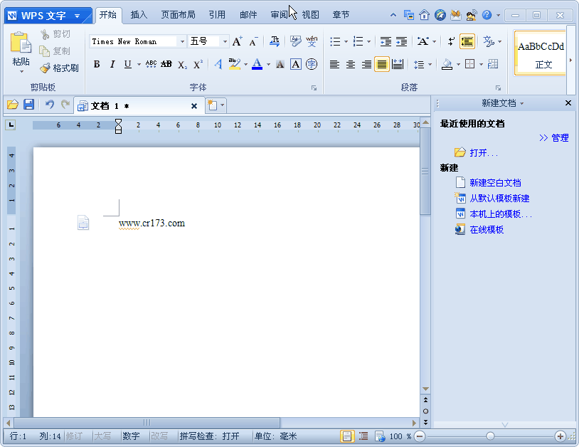The width and height of the screenshot is (579, 447).
Task: Save document with floppy disk icon
Action: 28,105
